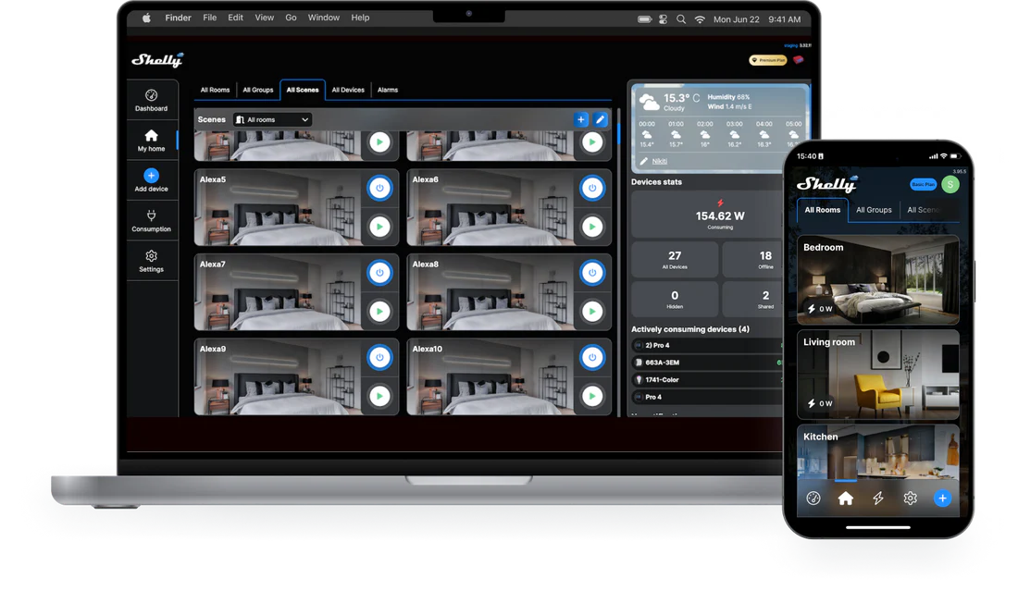Select the Alarms tab
The image size is (1018, 591).
pos(388,90)
